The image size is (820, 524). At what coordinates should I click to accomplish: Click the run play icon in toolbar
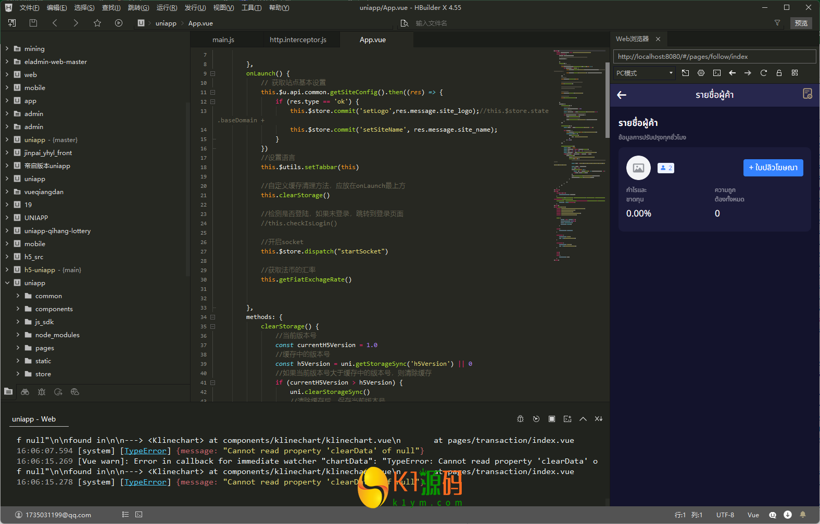coord(119,23)
